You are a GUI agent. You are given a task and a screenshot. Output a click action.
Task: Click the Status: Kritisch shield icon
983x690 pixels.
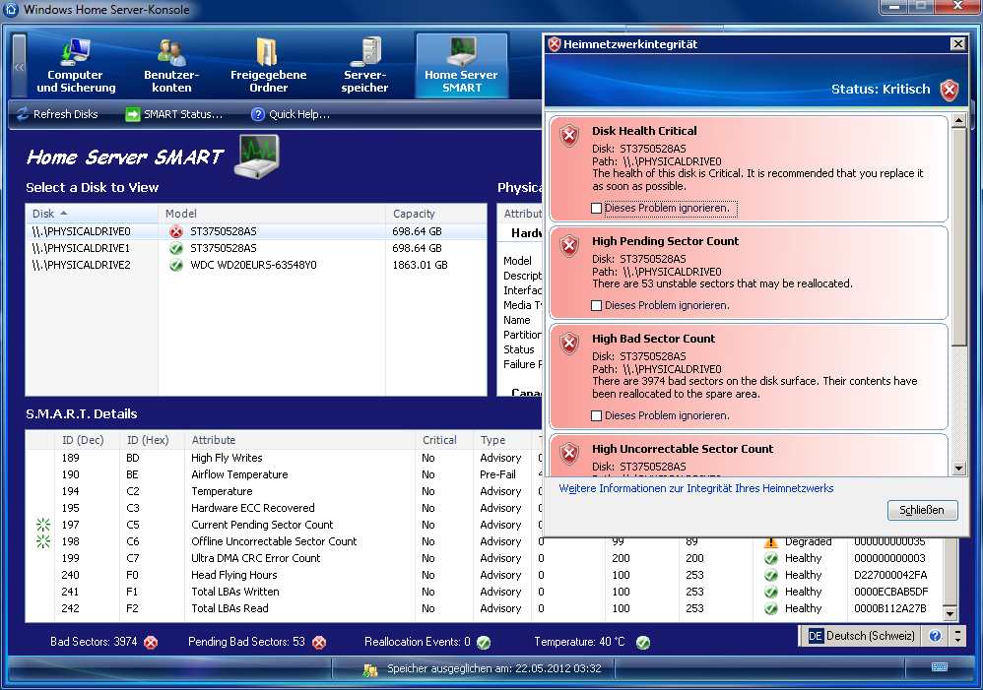[x=950, y=91]
